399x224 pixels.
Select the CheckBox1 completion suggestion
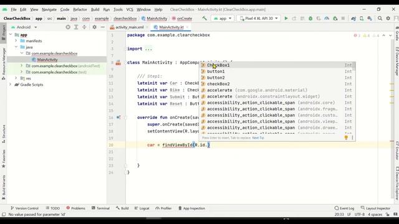coord(277,65)
